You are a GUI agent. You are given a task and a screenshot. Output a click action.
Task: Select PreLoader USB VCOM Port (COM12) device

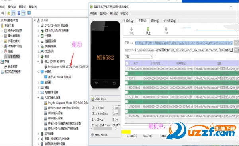pos(68,67)
